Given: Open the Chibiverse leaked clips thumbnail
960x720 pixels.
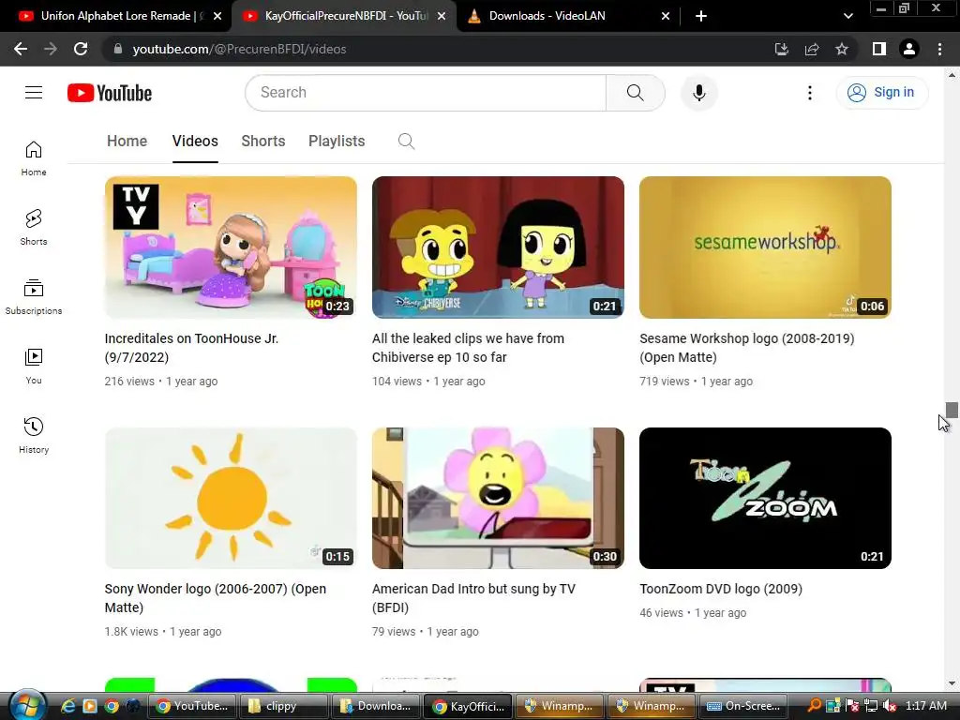Looking at the screenshot, I should click(498, 247).
